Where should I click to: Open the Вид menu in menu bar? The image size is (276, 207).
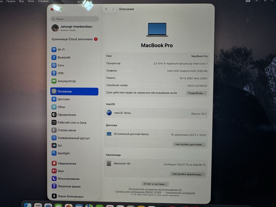click(x=22, y=1)
